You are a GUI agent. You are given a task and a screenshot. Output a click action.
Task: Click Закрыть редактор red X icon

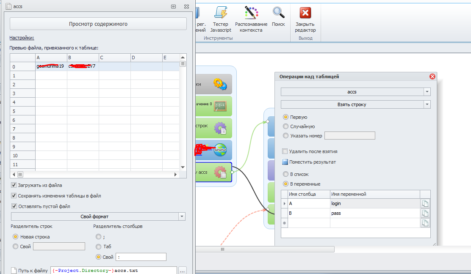pyautogui.click(x=305, y=13)
